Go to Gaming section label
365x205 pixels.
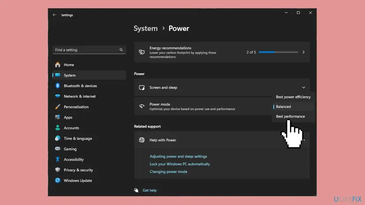click(x=70, y=149)
